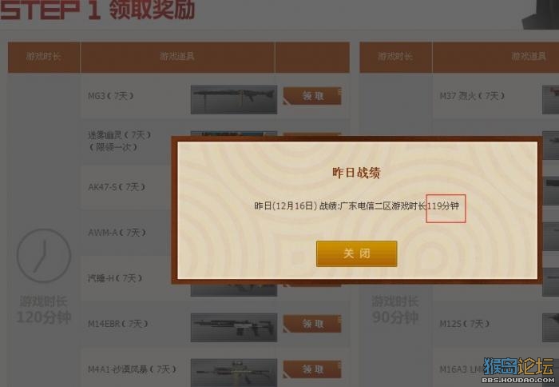
Task: Claim the M4A1-沙漠风暴 reward
Action: tap(312, 369)
